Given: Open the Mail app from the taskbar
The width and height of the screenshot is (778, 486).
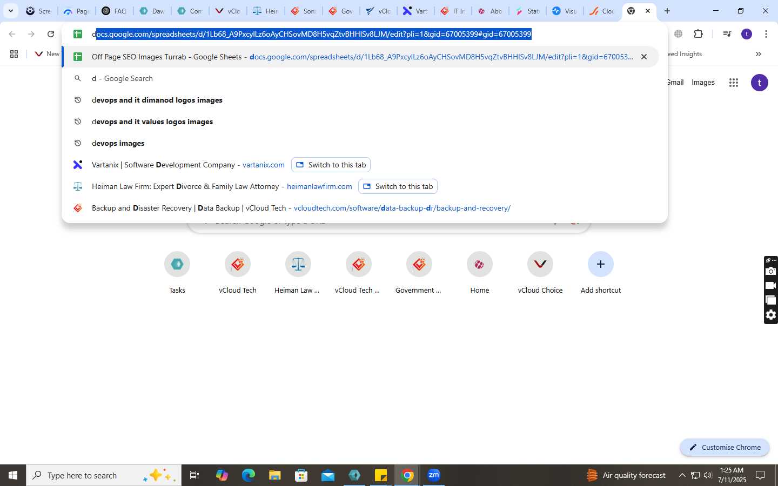Looking at the screenshot, I should [328, 475].
